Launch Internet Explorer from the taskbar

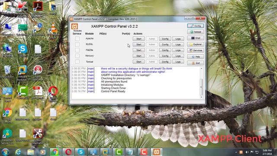coord(18,152)
